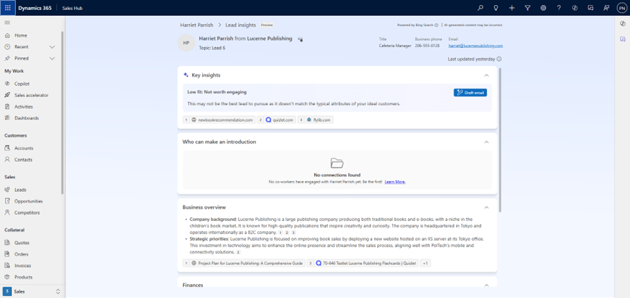Click the harriet@lucernepublishing.com email link
Viewport: 630px width, 298px height.
(x=475, y=46)
